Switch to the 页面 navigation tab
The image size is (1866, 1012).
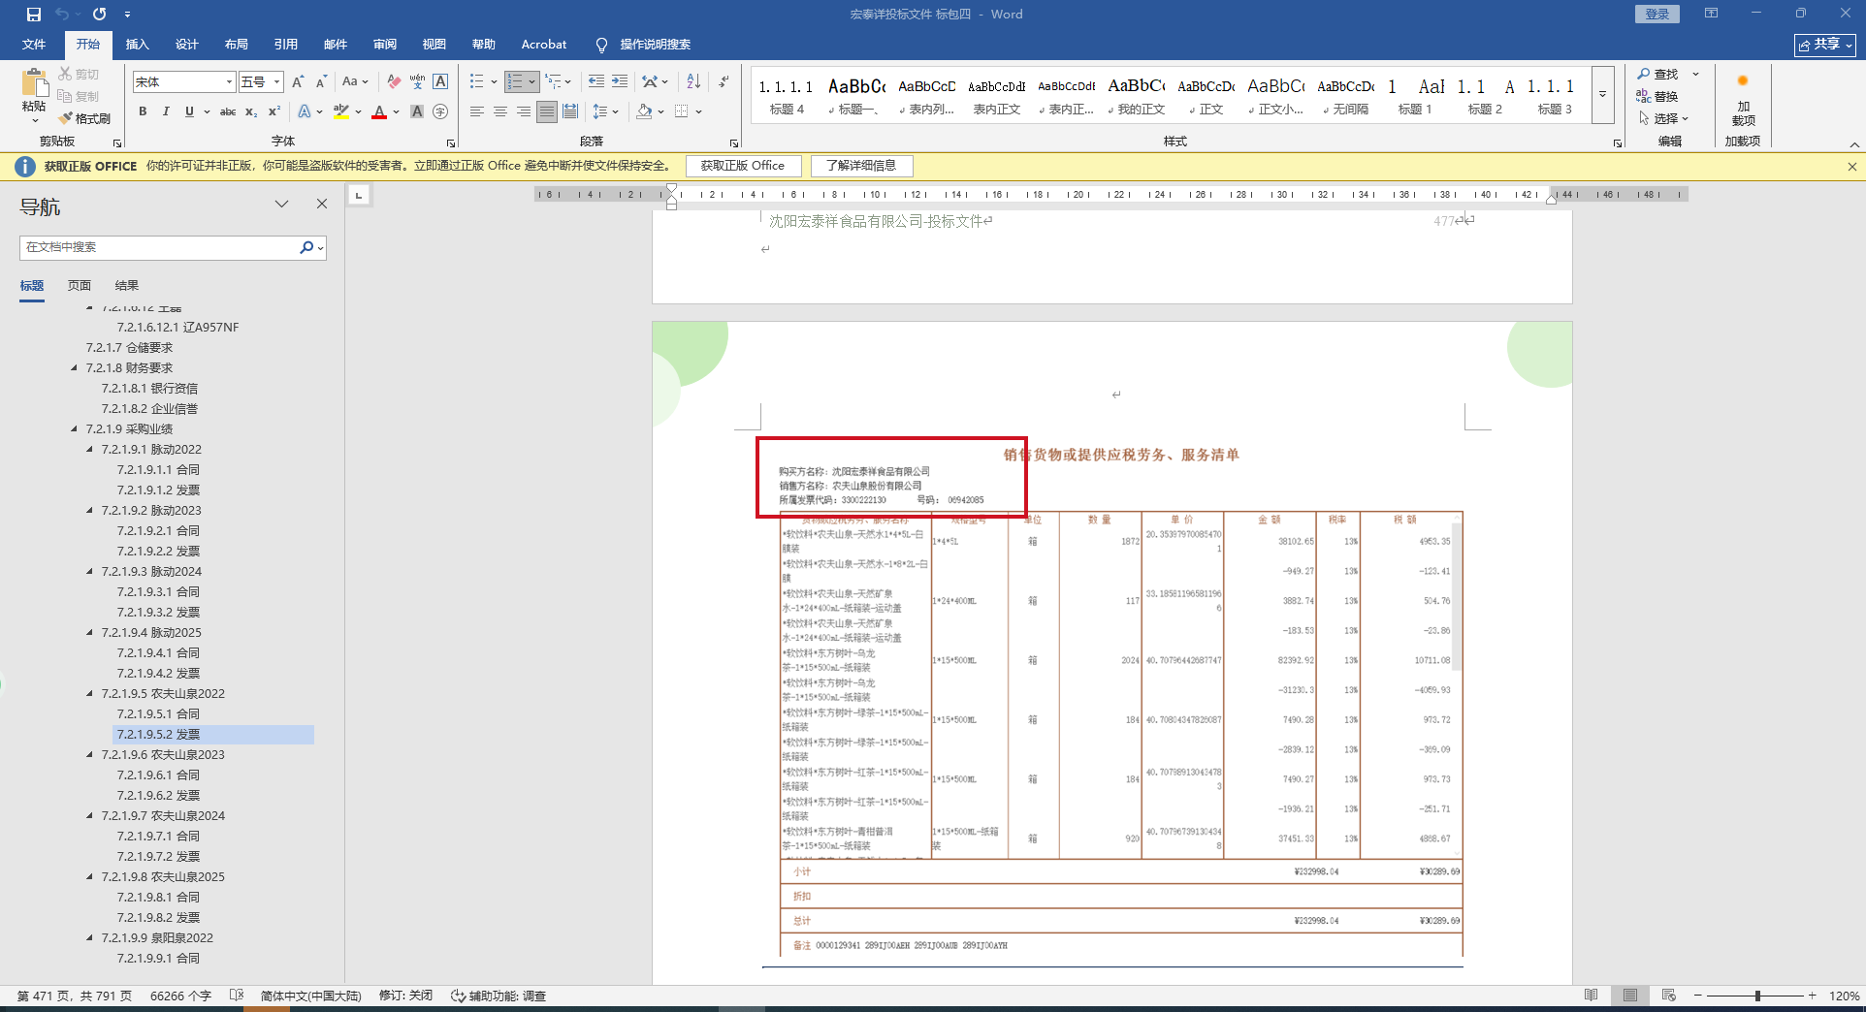(x=80, y=286)
